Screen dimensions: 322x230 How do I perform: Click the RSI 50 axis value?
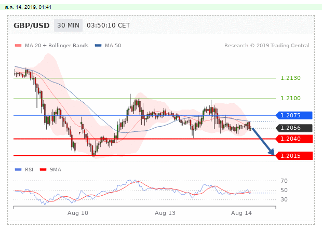tap(284, 190)
